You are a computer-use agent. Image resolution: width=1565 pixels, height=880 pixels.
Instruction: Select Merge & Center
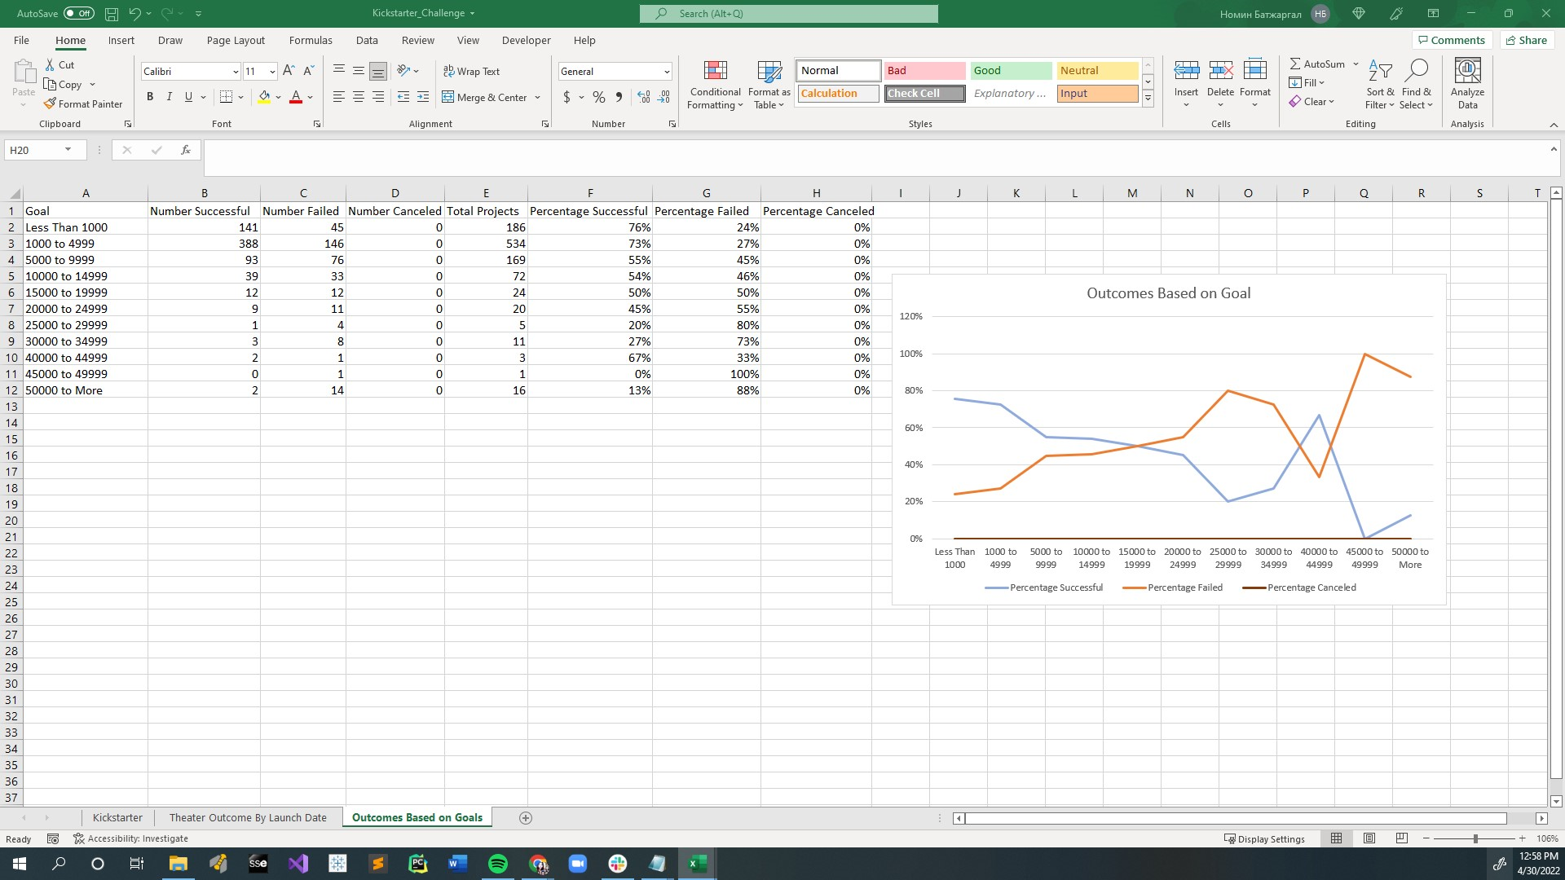tap(486, 97)
